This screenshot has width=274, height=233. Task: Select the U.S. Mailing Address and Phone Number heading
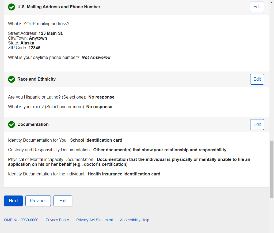pos(59,7)
